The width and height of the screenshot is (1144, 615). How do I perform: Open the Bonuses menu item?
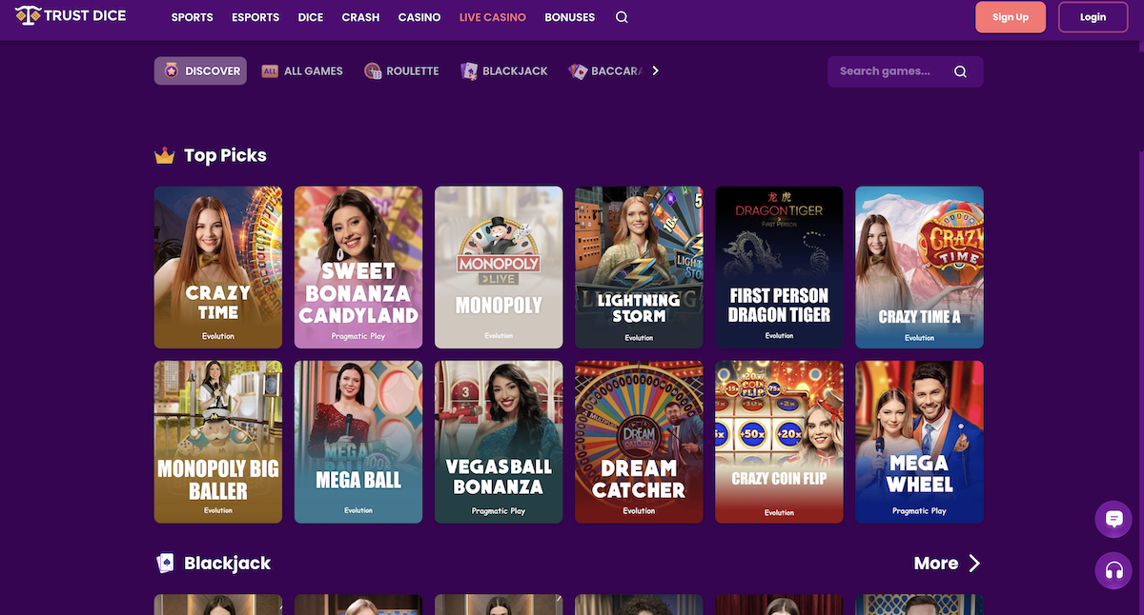570,17
